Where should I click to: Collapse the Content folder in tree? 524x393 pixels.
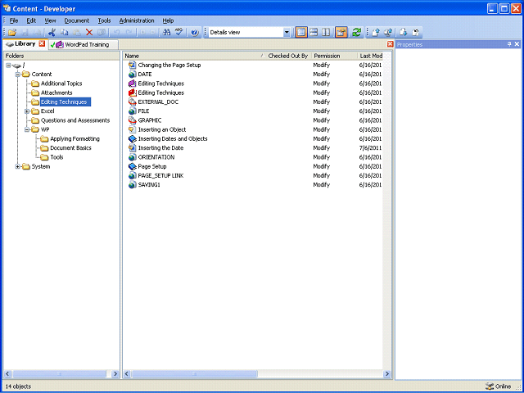[18, 75]
